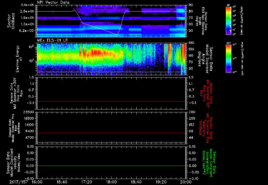Screen dimensions: 268x185
Task: Click the '2017/157' date label
Action: [x=19, y=182]
